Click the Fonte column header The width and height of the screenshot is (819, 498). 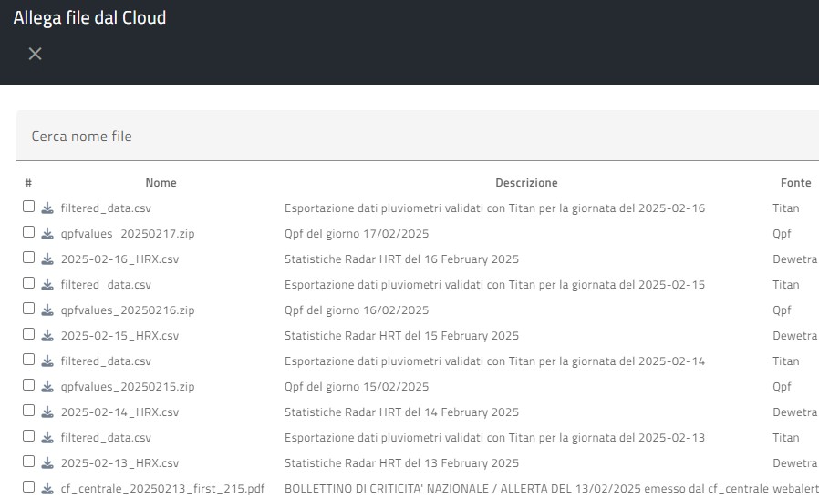coord(795,183)
